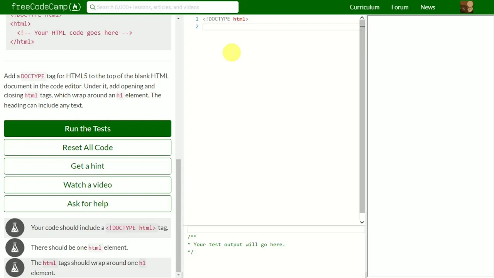Open the Curriculum menu item
Image resolution: width=494 pixels, height=278 pixels.
pyautogui.click(x=364, y=7)
